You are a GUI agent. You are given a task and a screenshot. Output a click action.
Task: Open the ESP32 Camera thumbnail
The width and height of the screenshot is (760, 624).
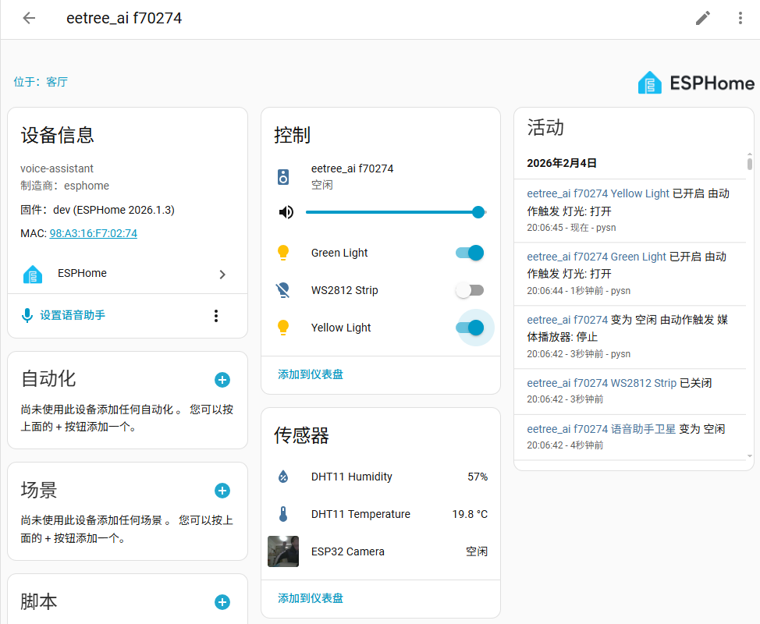[x=283, y=551]
